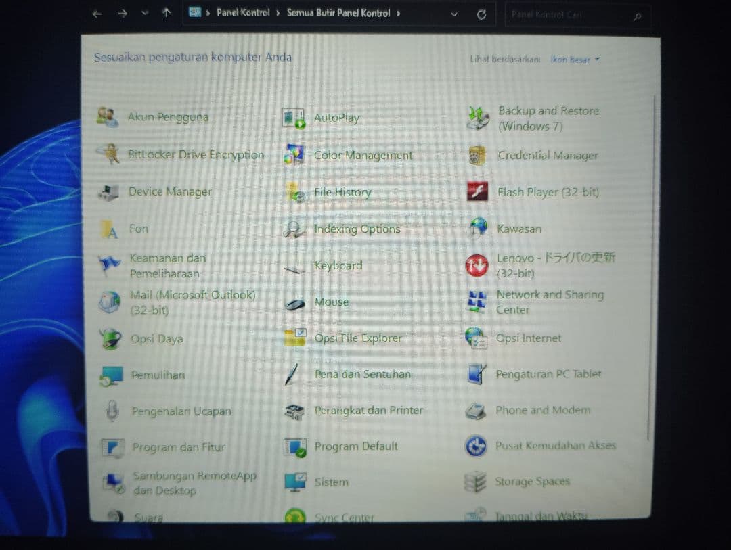Select Semua Butir Panel Kontrol breadcrumb item
This screenshot has width=731, height=550.
coord(340,13)
